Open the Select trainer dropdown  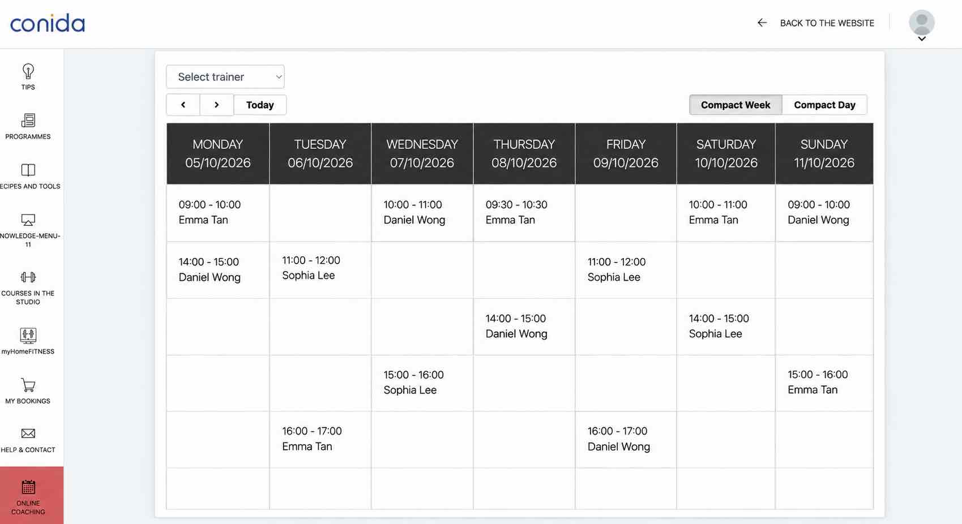(225, 77)
